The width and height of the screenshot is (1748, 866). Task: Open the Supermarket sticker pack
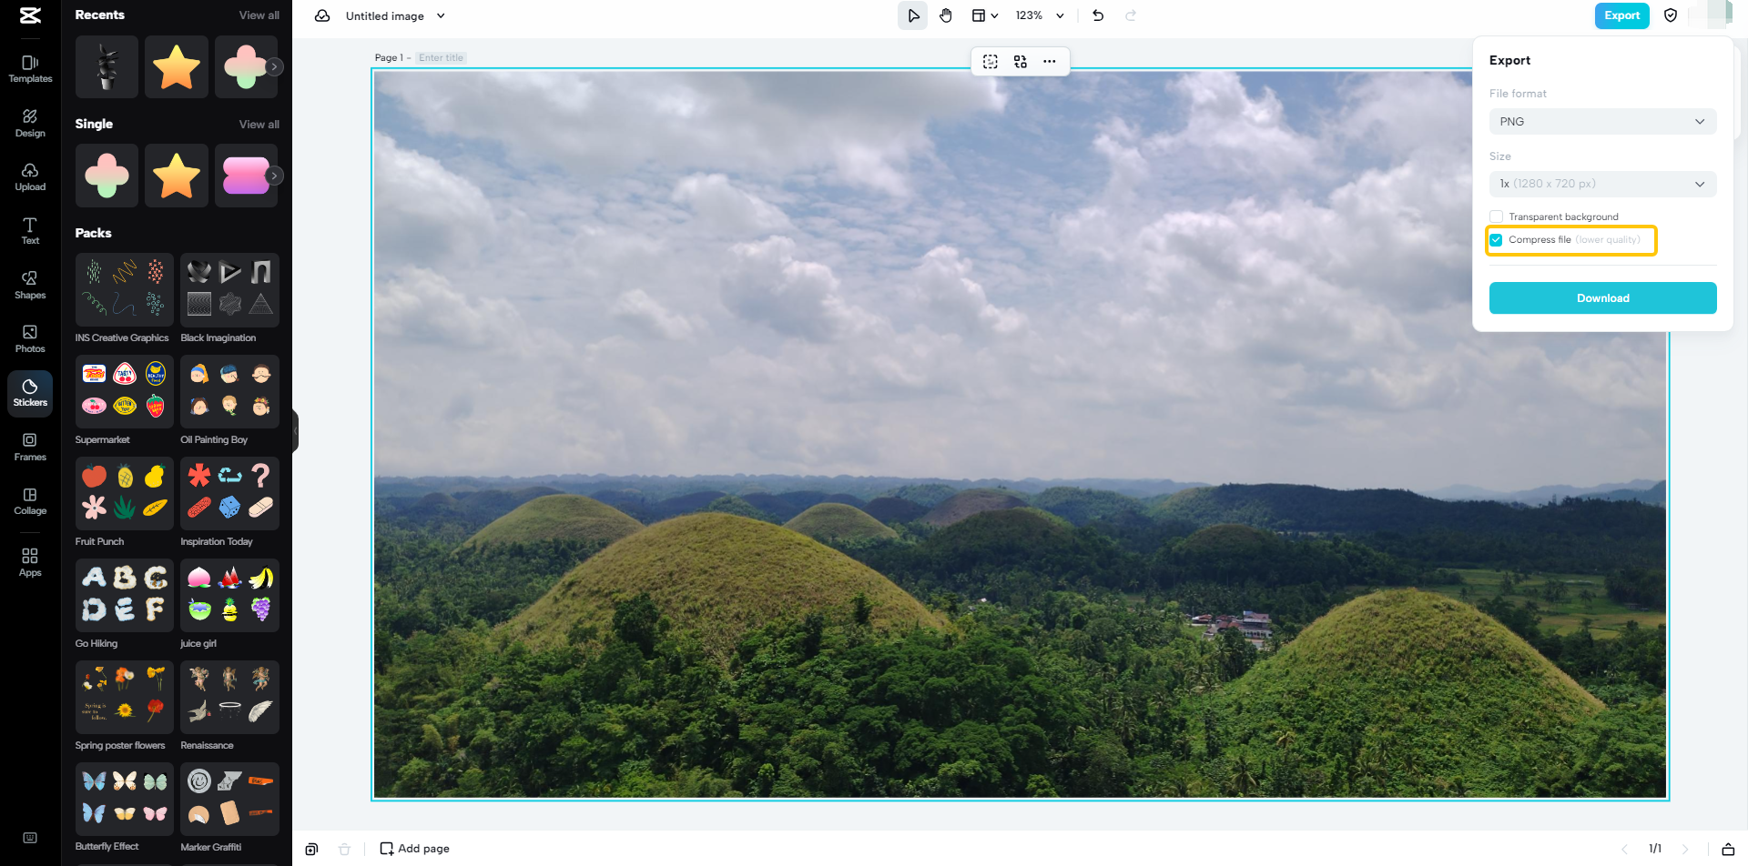124,392
